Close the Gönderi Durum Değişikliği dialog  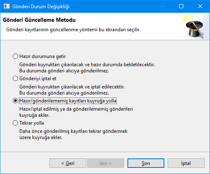point(200,6)
